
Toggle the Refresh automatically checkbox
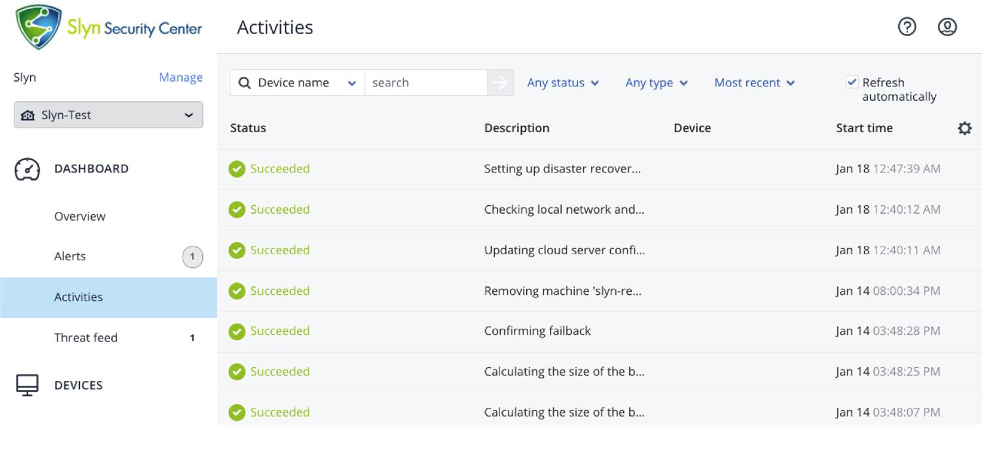[852, 82]
